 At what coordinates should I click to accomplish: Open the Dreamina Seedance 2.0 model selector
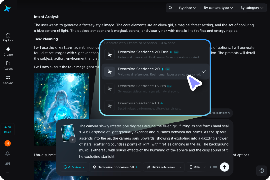[x=115, y=167]
